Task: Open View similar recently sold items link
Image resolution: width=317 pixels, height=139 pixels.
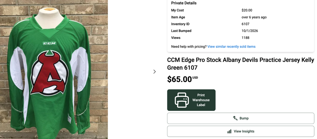Action: 231,46
